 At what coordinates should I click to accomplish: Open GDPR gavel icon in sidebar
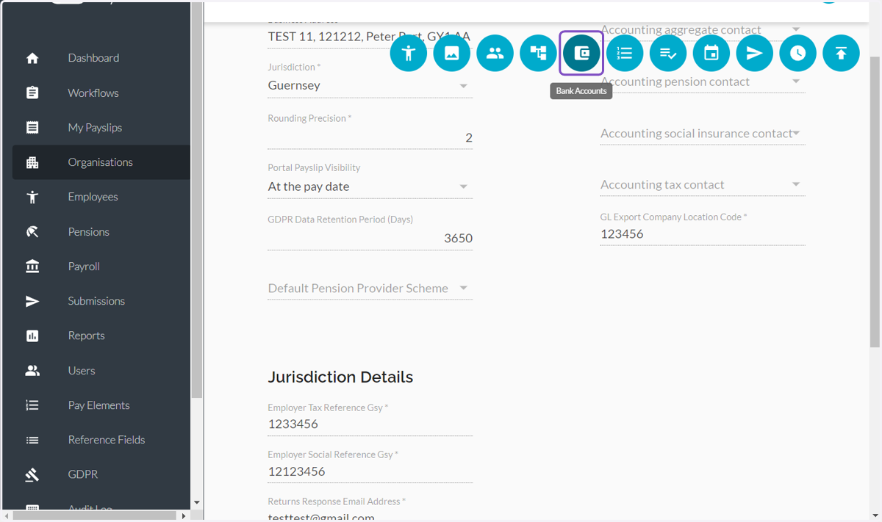32,475
